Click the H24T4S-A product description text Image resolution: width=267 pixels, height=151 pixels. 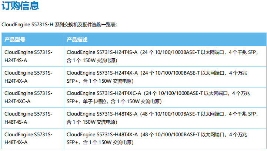[162, 56]
